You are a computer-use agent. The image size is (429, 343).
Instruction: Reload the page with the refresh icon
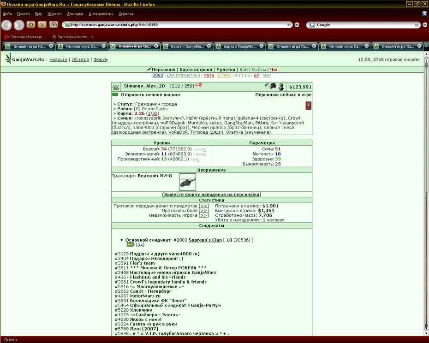coord(30,25)
